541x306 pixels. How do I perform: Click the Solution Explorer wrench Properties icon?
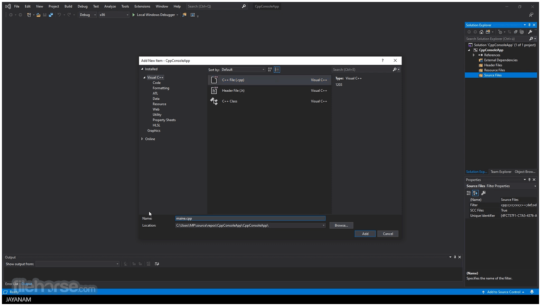[530, 32]
